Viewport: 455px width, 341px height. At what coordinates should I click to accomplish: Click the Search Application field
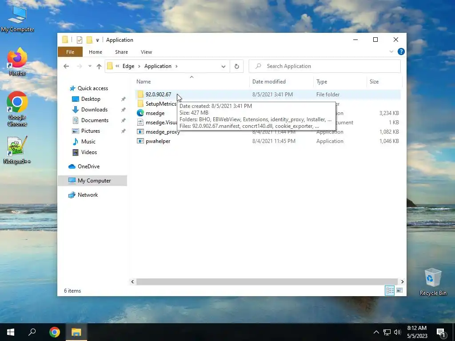pos(325,66)
